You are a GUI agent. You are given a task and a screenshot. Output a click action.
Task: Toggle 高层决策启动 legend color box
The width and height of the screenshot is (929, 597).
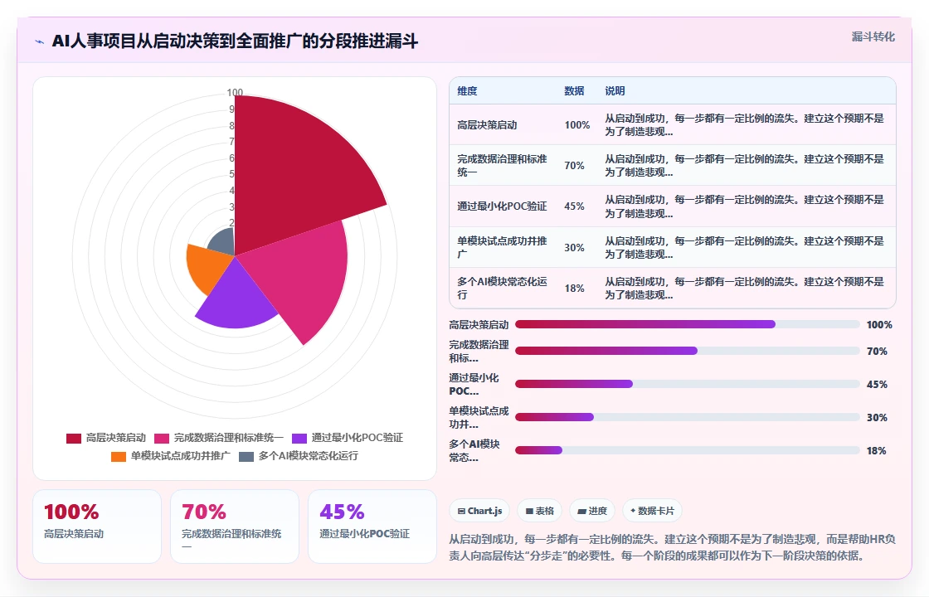point(74,439)
